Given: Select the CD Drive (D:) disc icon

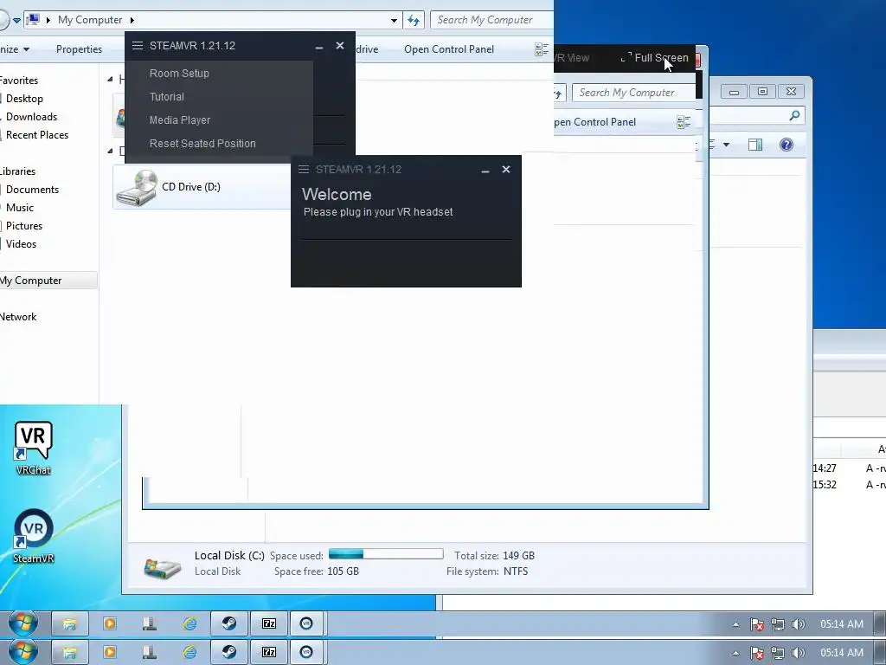Looking at the screenshot, I should tap(137, 188).
